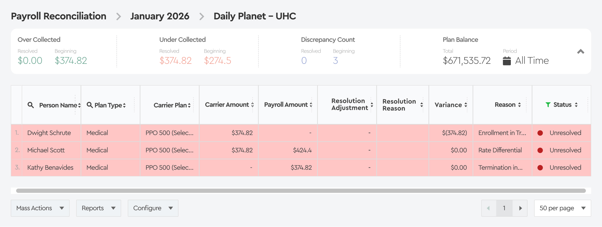Screen dimensions: 602x227
Task: Click the red status dot for Dwight Schrute
Action: pyautogui.click(x=540, y=133)
